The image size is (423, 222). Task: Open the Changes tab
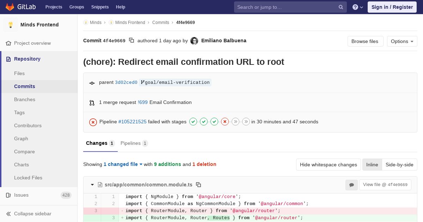pyautogui.click(x=100, y=143)
